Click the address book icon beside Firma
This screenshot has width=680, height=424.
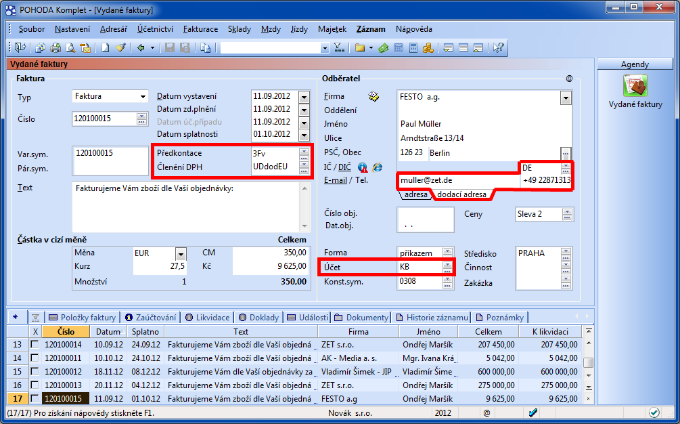(373, 96)
